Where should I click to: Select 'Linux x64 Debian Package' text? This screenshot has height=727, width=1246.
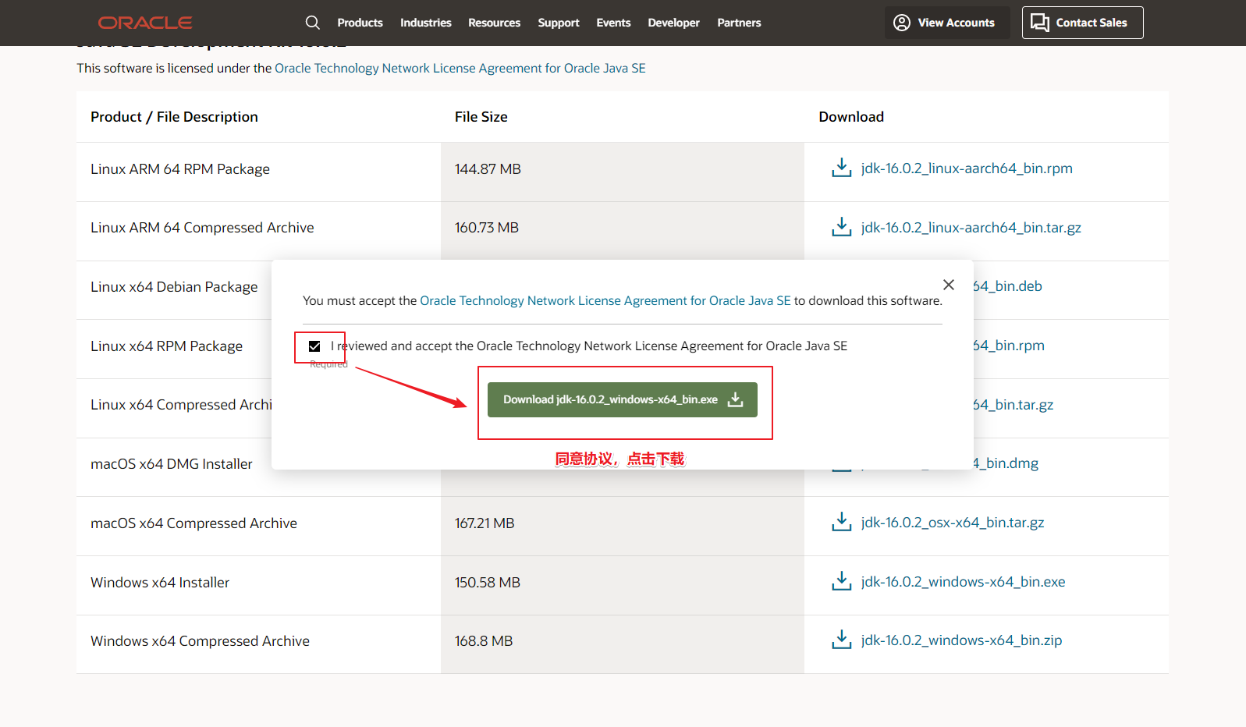[174, 286]
